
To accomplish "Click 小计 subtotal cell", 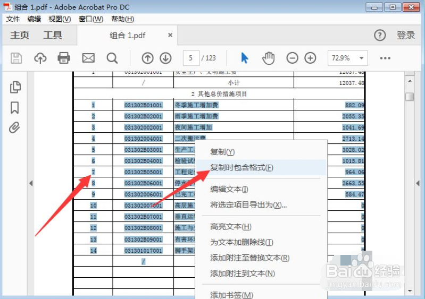I will [x=234, y=82].
